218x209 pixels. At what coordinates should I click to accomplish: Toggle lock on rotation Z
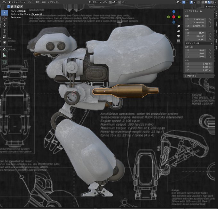pos(210,39)
